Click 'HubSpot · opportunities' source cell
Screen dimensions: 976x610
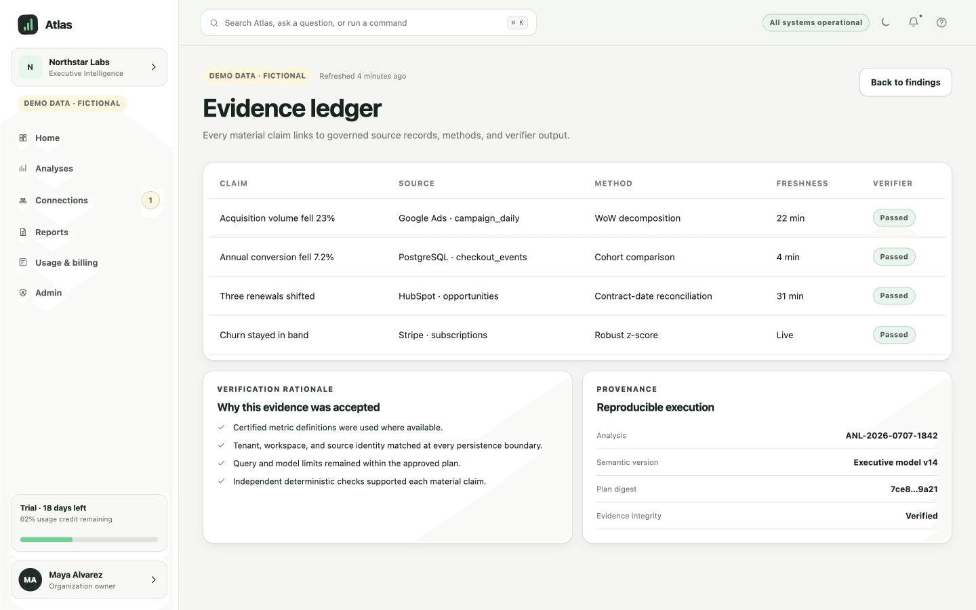448,296
